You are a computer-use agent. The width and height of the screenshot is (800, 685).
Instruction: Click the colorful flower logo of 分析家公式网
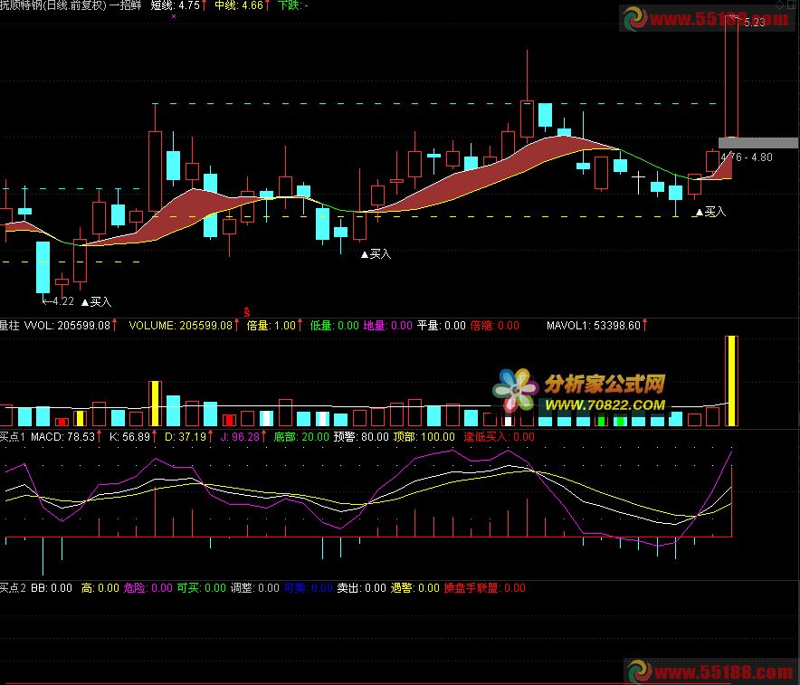point(515,390)
